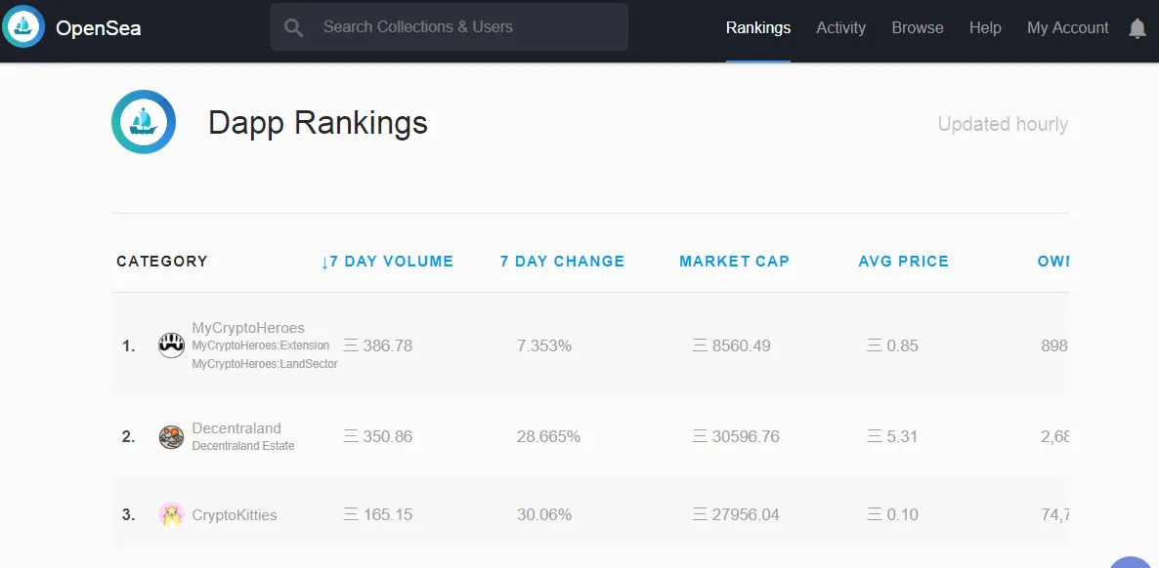Focus the Search Collections & Users field
Screen dimensions: 1159x568
[450, 27]
